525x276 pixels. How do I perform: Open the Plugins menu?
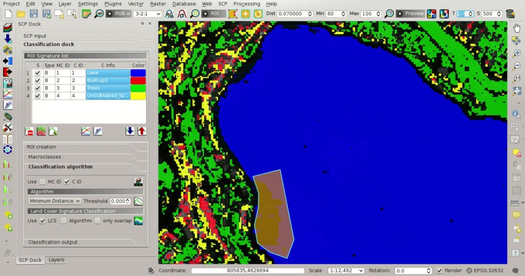[x=113, y=4]
